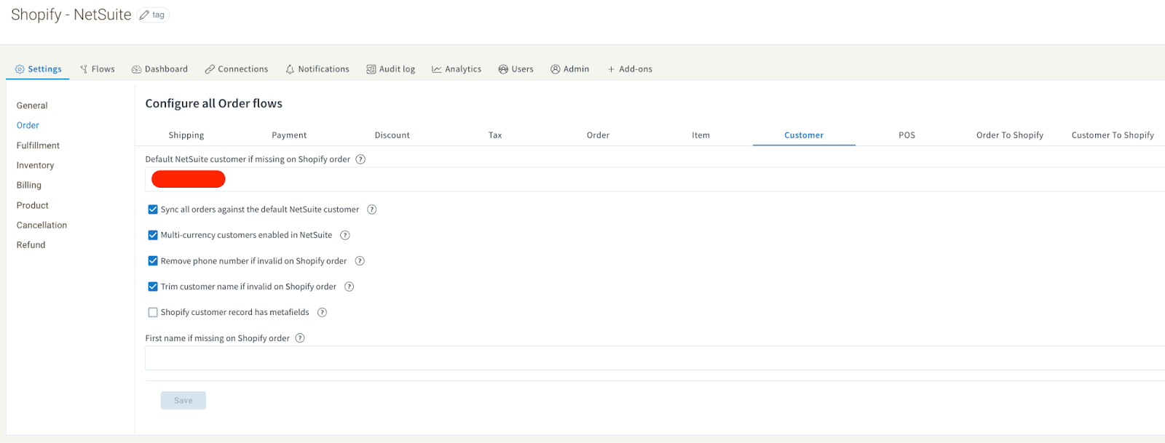
Task: Open help for Default NetSuite customer field
Action: (x=360, y=159)
